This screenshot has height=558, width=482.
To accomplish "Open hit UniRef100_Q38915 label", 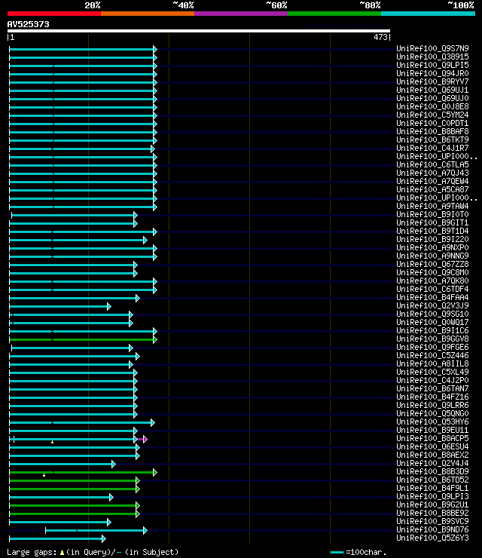I will coord(432,57).
